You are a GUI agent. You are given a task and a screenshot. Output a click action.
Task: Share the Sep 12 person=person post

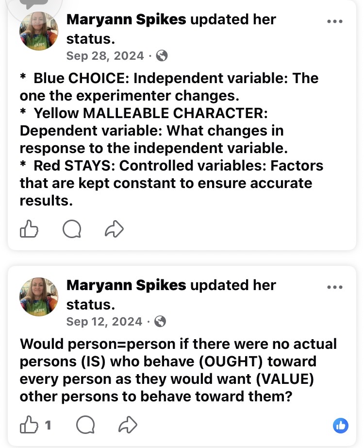pyautogui.click(x=128, y=426)
